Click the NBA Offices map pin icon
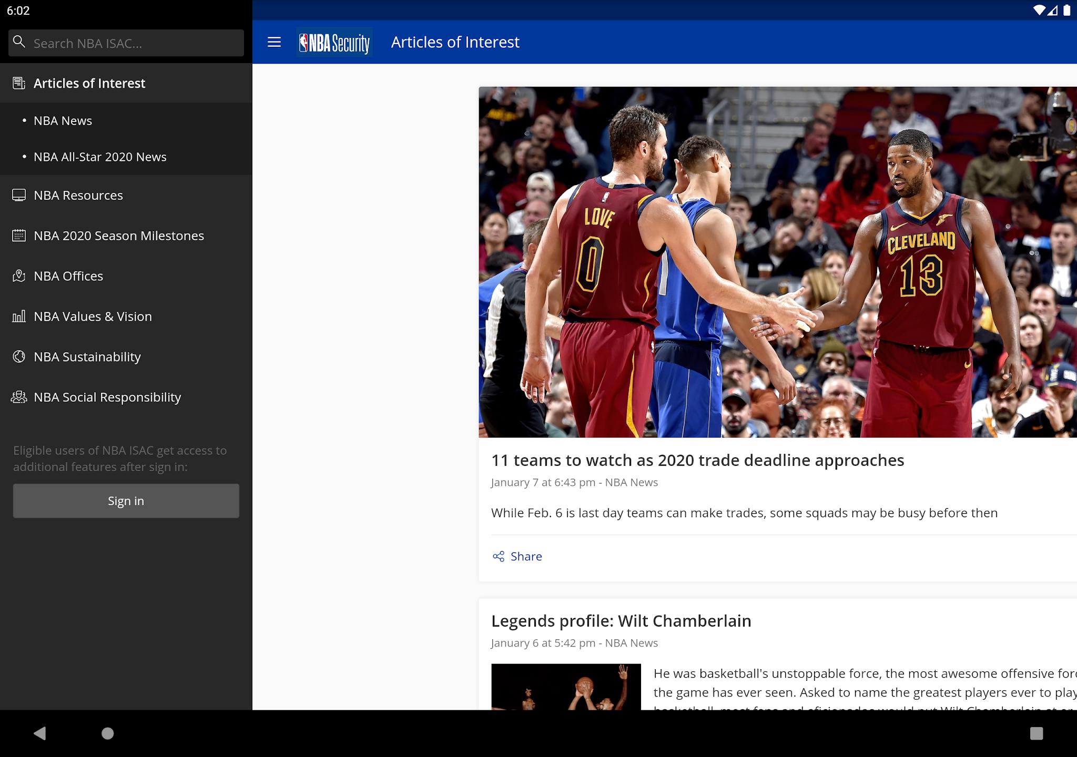1077x757 pixels. click(x=19, y=276)
